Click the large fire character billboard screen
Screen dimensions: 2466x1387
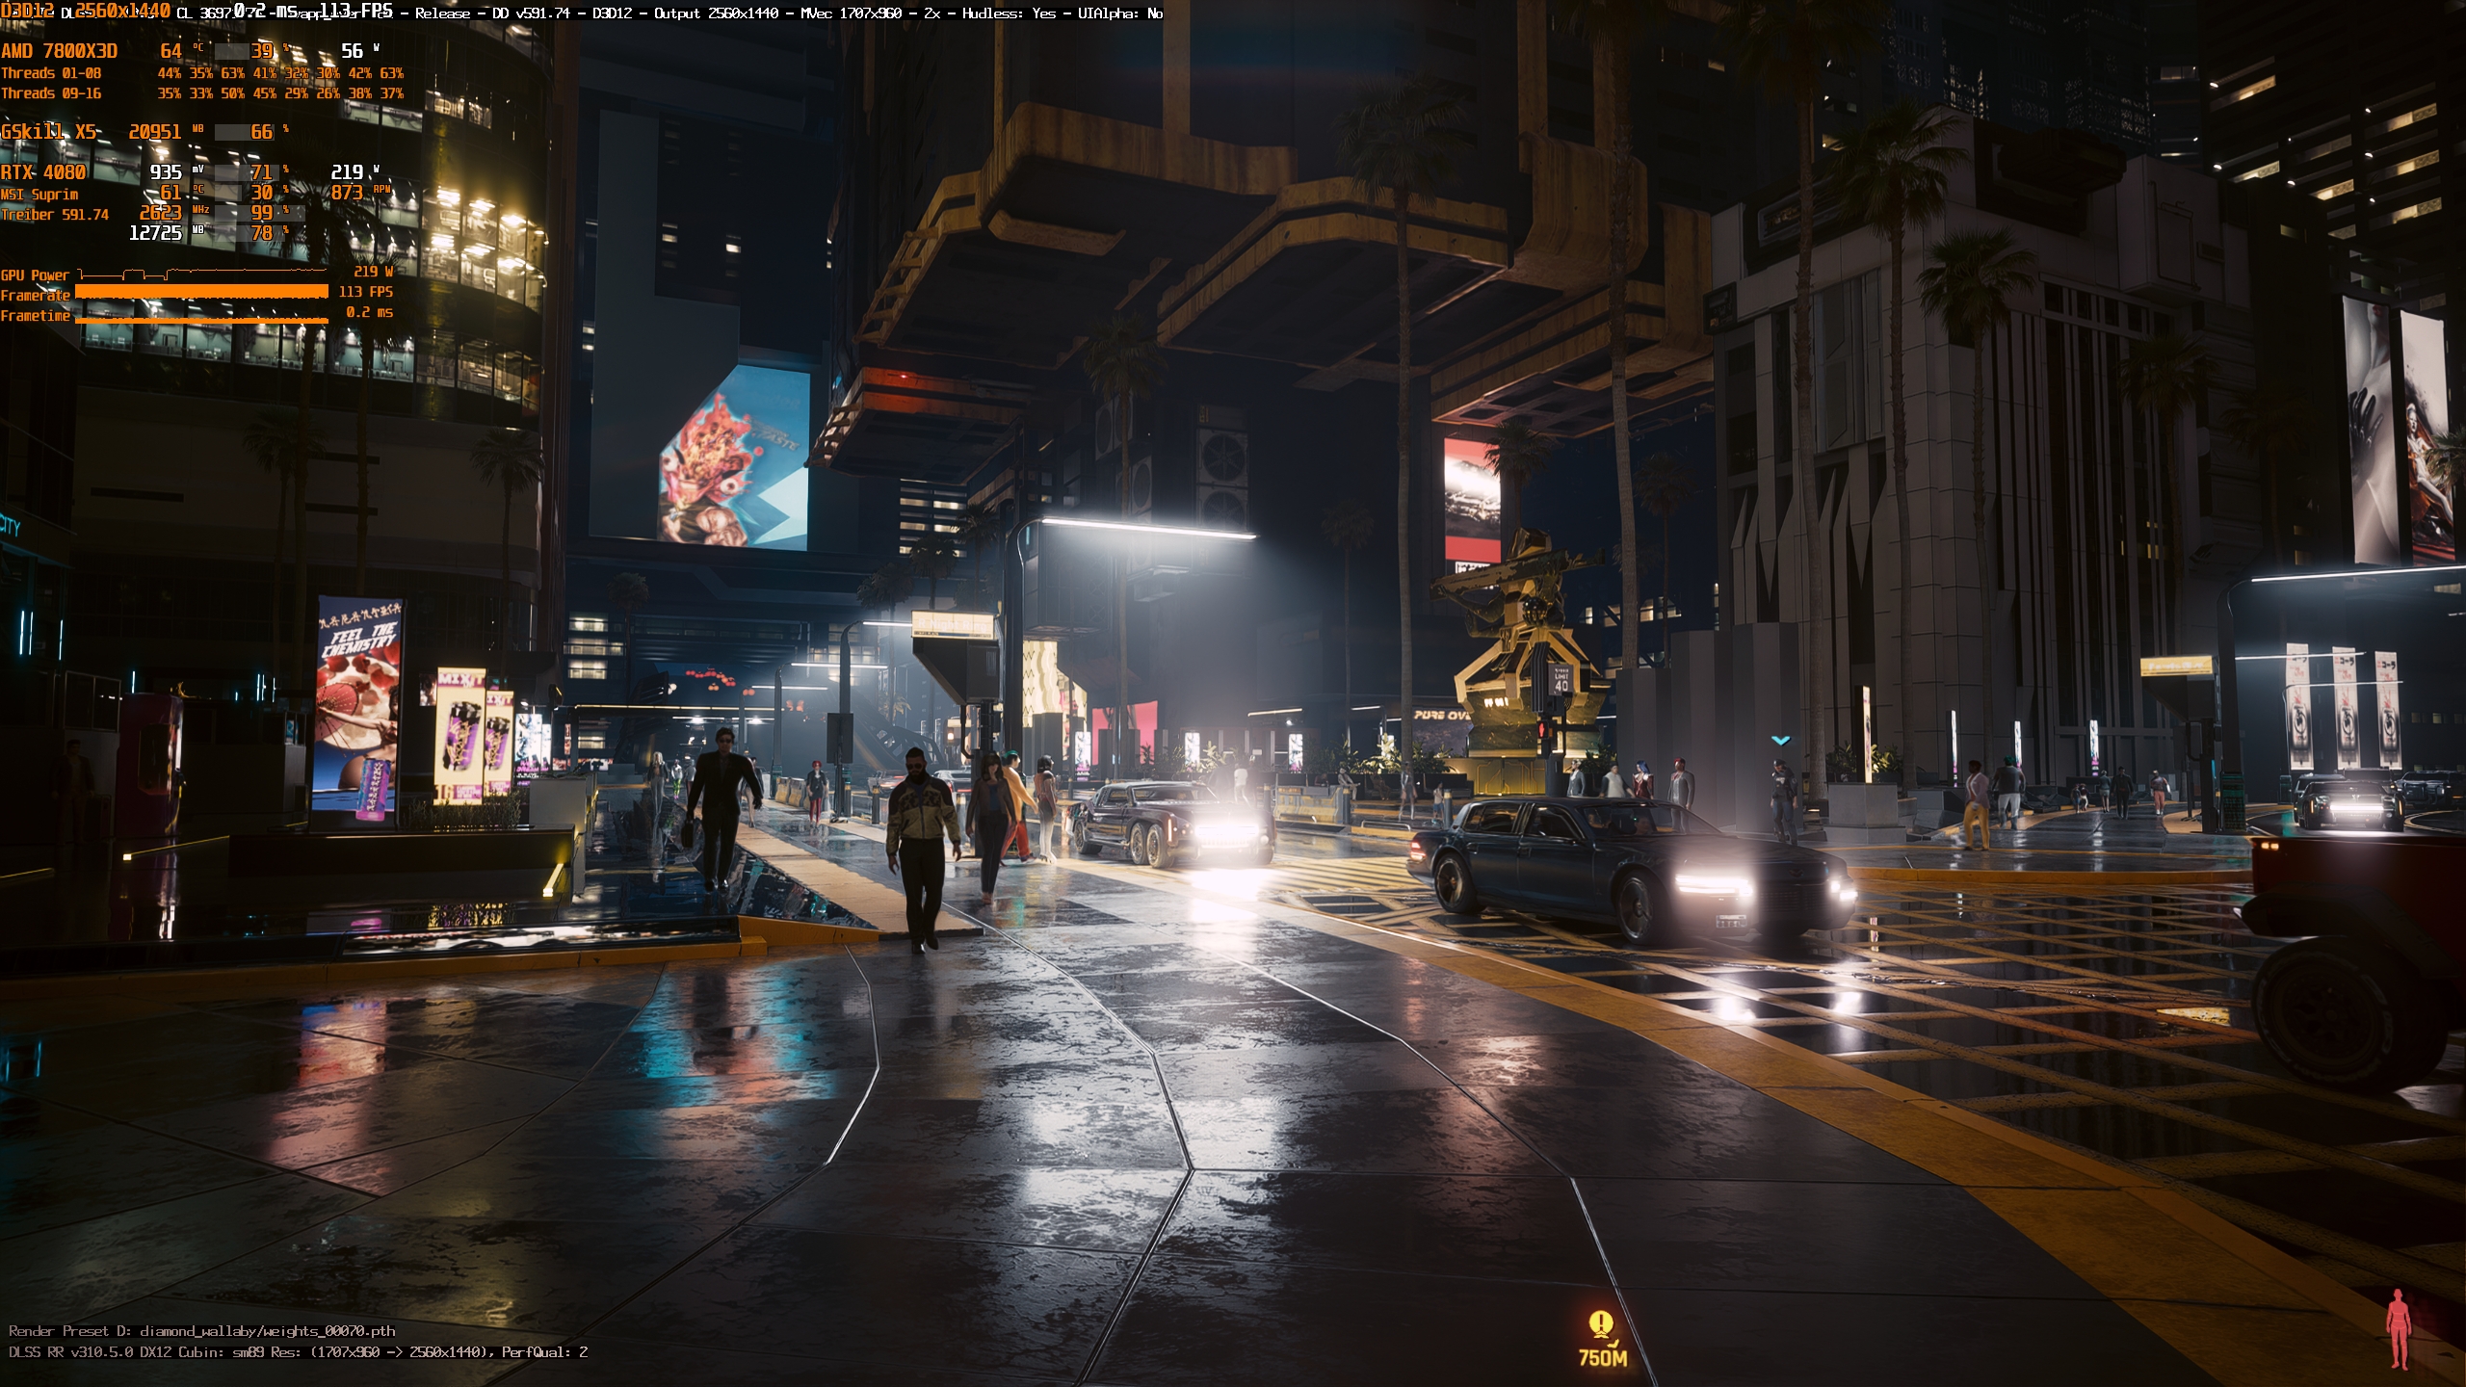tap(733, 458)
